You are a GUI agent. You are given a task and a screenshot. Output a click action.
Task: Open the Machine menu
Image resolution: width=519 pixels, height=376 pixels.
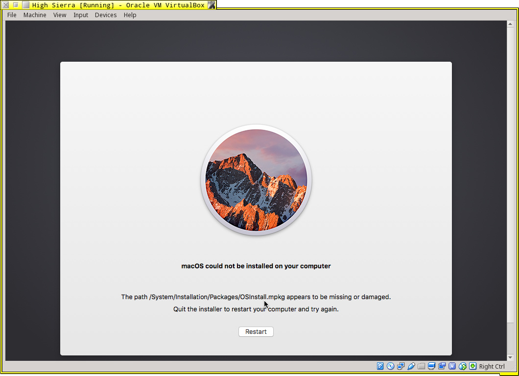coord(35,15)
